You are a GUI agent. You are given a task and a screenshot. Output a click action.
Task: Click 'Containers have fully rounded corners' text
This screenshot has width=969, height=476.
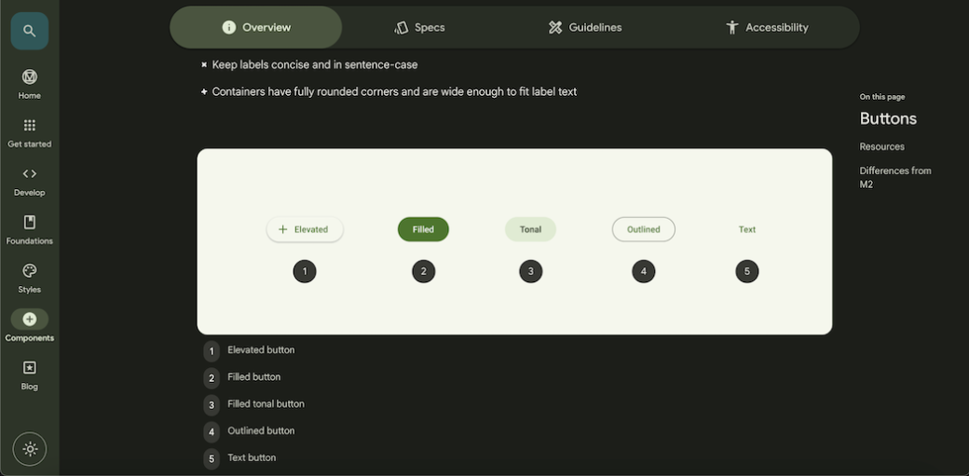[x=394, y=91]
